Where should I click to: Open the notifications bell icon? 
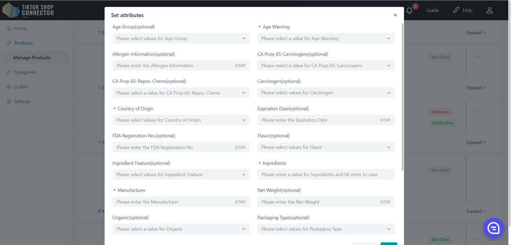pos(409,11)
